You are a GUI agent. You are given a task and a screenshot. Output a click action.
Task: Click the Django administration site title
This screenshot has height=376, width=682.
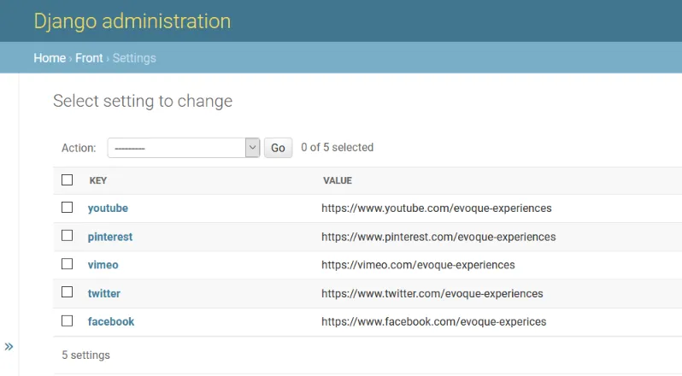point(132,21)
